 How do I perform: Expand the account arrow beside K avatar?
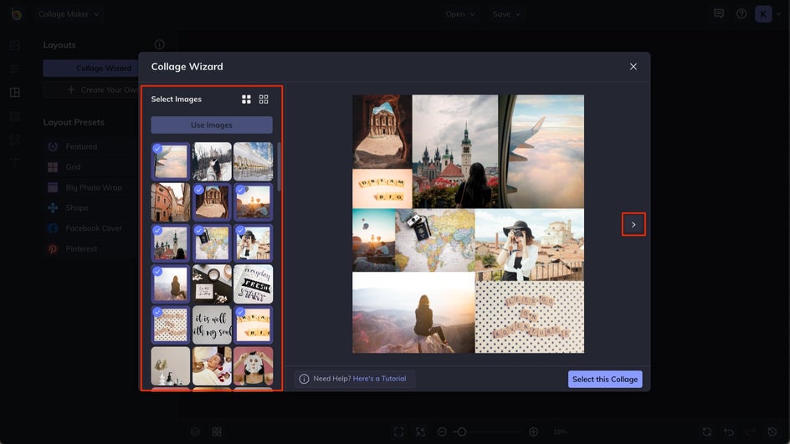(x=779, y=13)
